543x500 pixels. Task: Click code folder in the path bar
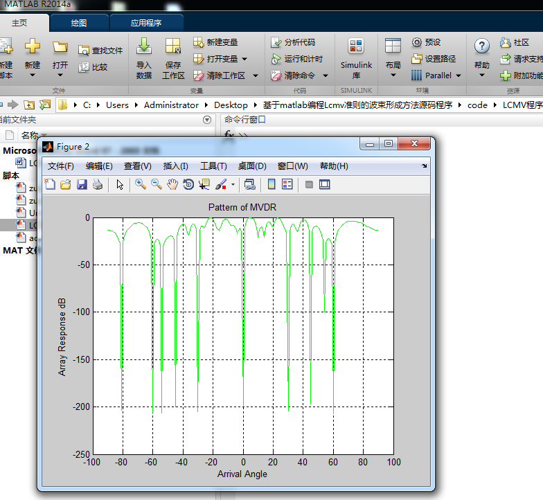click(477, 105)
